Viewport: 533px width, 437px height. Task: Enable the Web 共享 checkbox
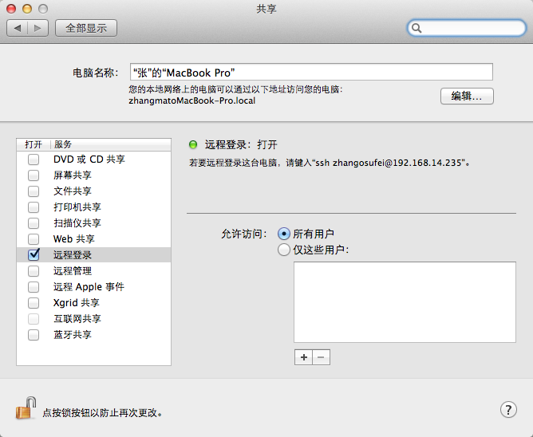pyautogui.click(x=34, y=239)
